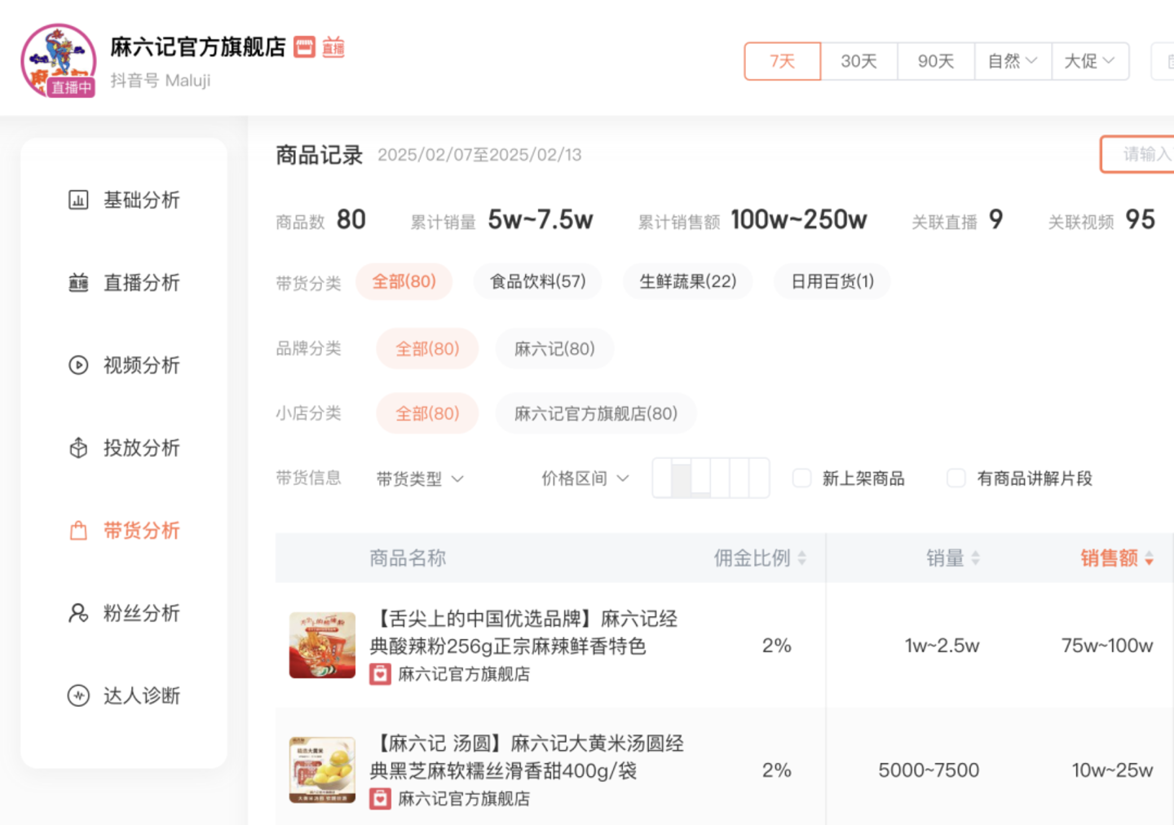Check the 有商品讲解片段 checkbox
This screenshot has width=1174, height=825.
coord(956,478)
